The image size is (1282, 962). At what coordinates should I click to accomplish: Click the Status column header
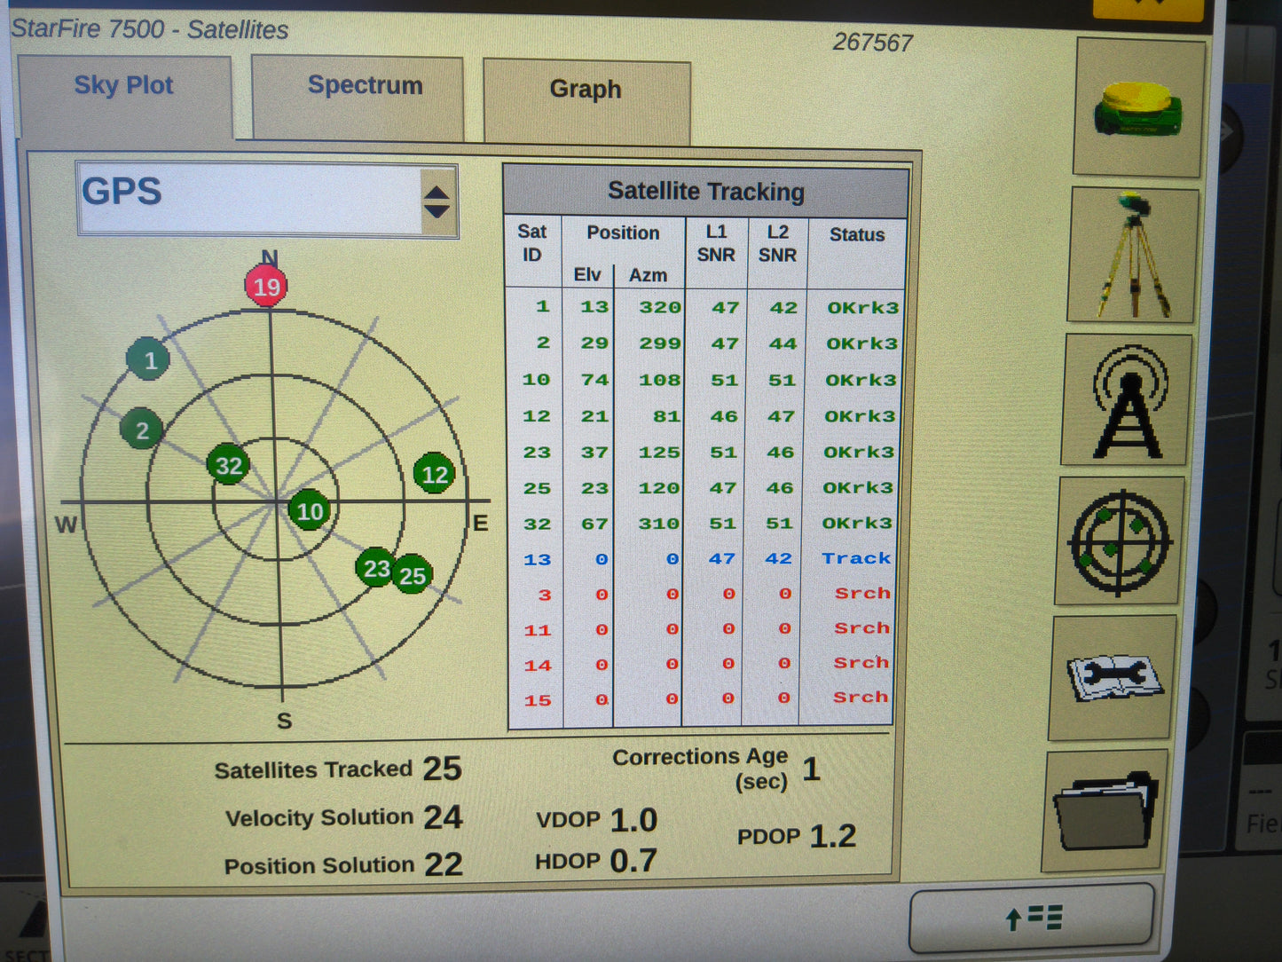click(857, 234)
